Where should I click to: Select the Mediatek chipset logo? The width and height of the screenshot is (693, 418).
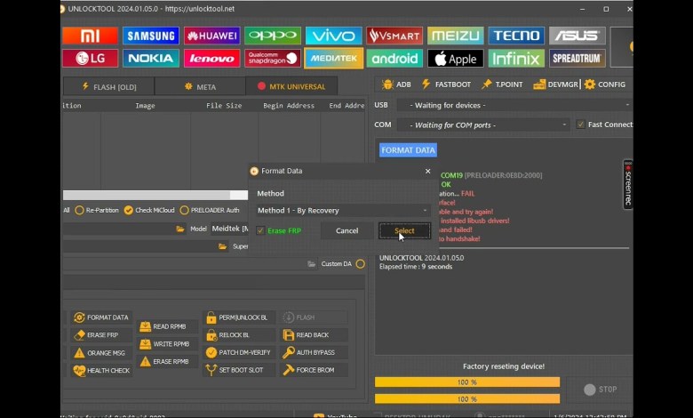pyautogui.click(x=334, y=59)
